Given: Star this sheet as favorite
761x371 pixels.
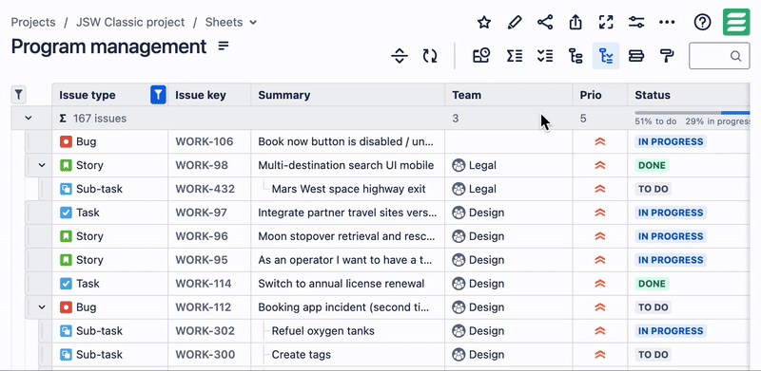Looking at the screenshot, I should click(484, 22).
